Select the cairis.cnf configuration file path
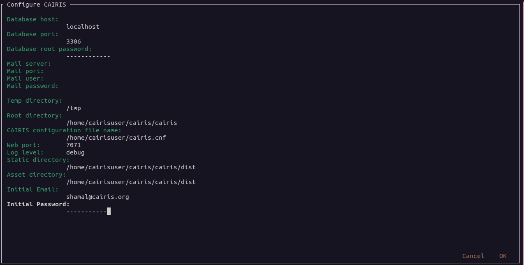524x265 pixels. point(116,138)
